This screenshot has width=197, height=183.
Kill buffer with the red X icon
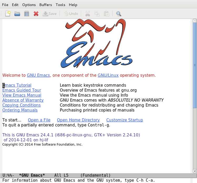[36, 14]
